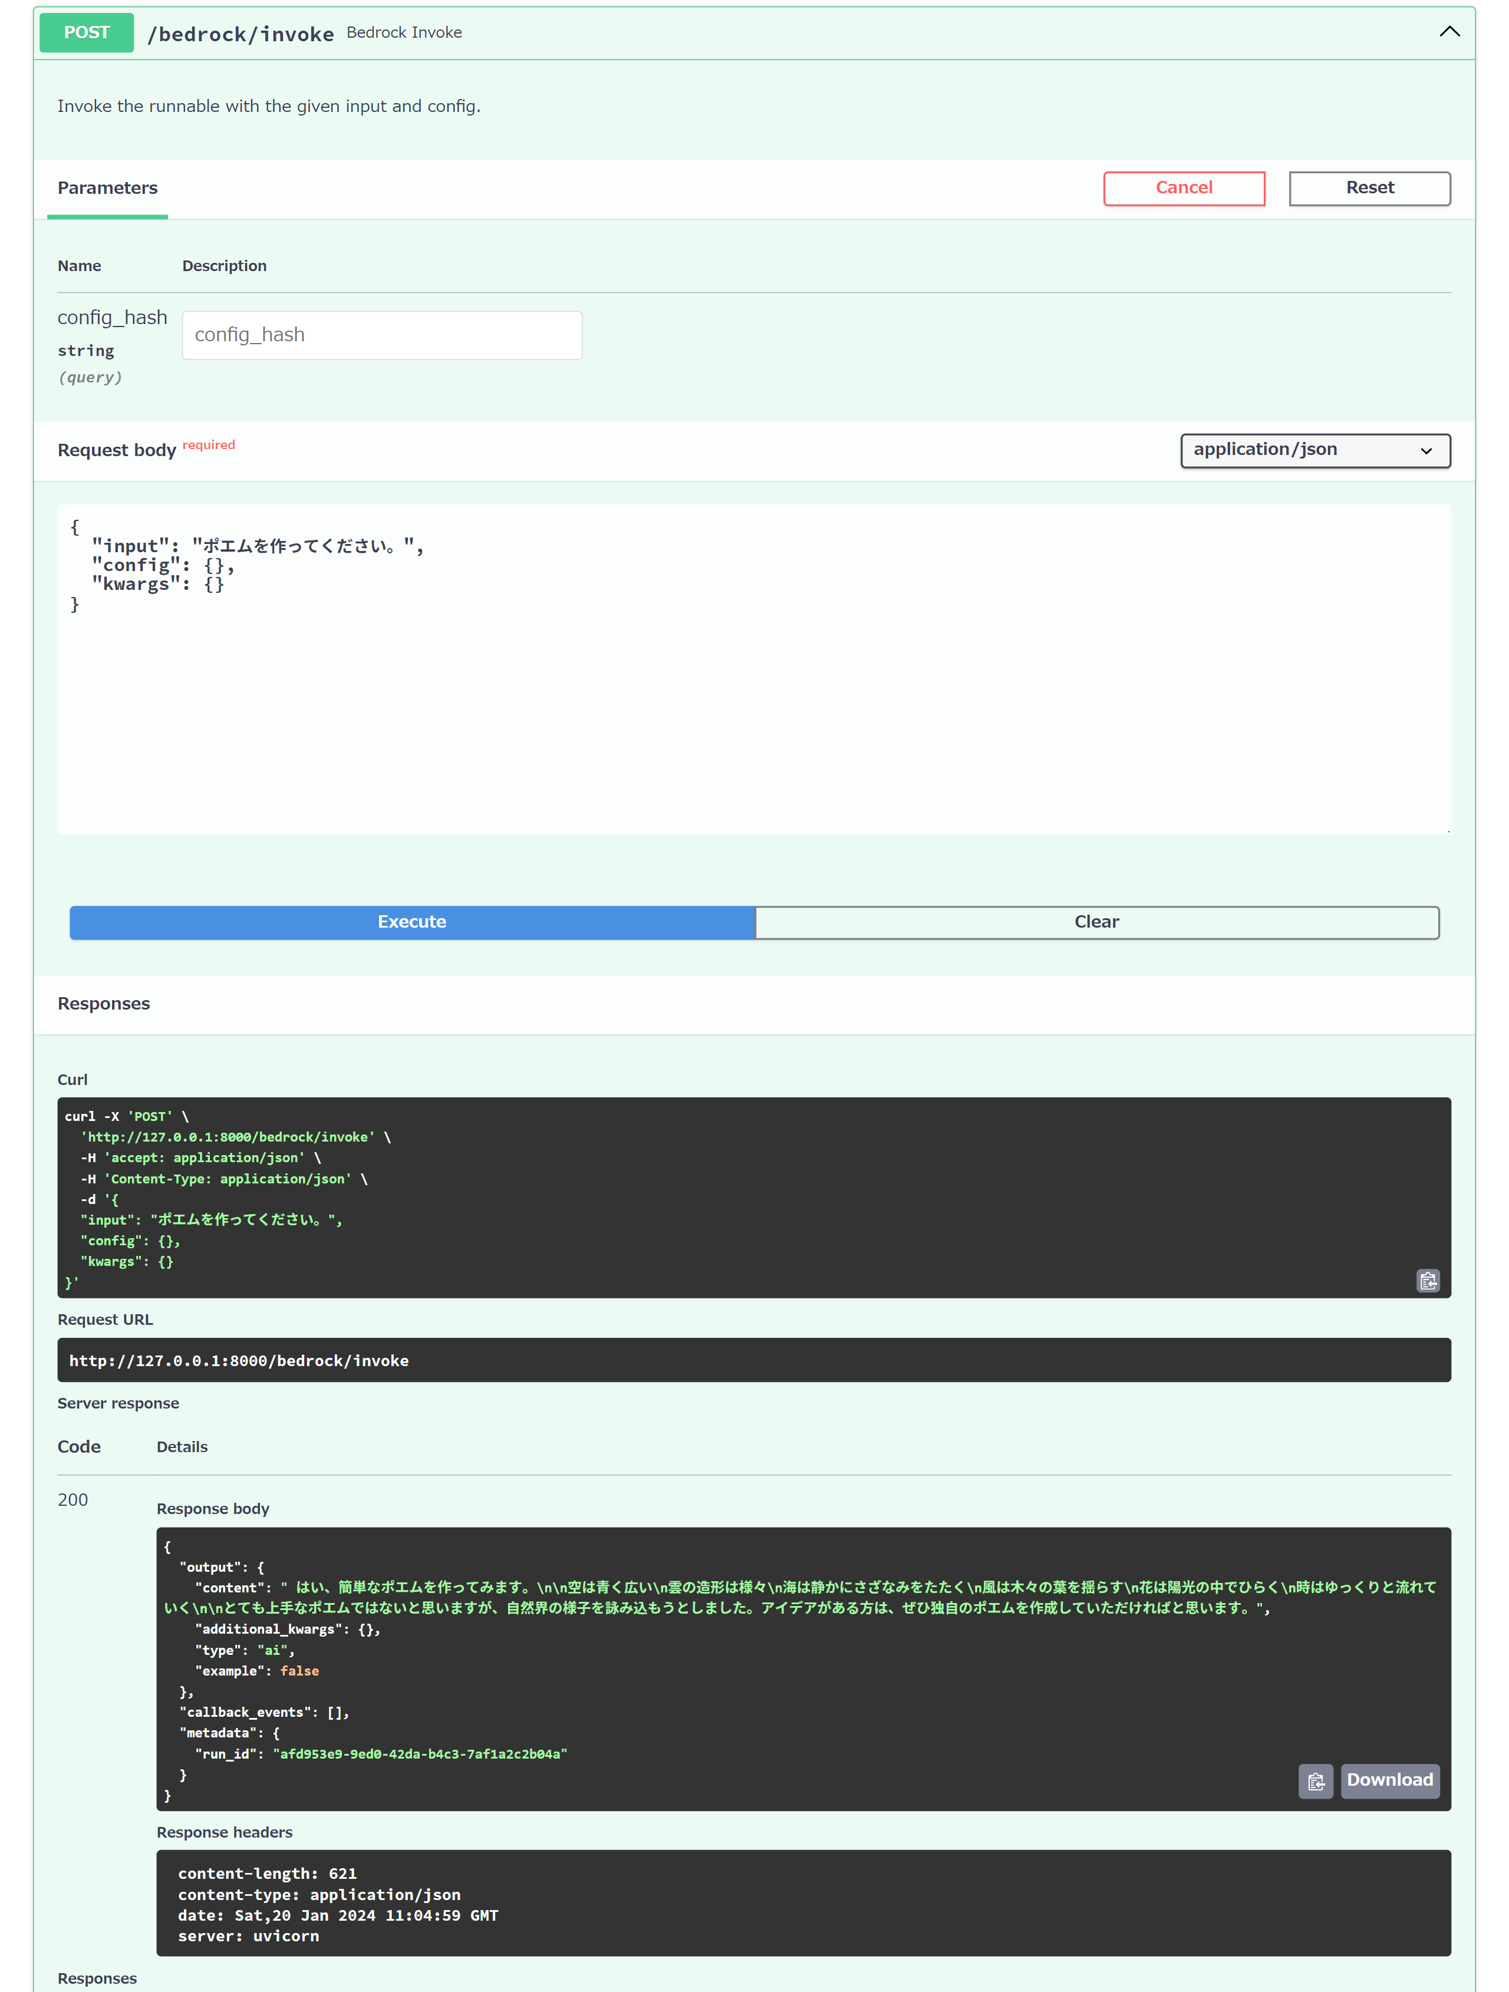Copy the response body to clipboard
Image resolution: width=1509 pixels, height=1992 pixels.
[x=1315, y=1780]
